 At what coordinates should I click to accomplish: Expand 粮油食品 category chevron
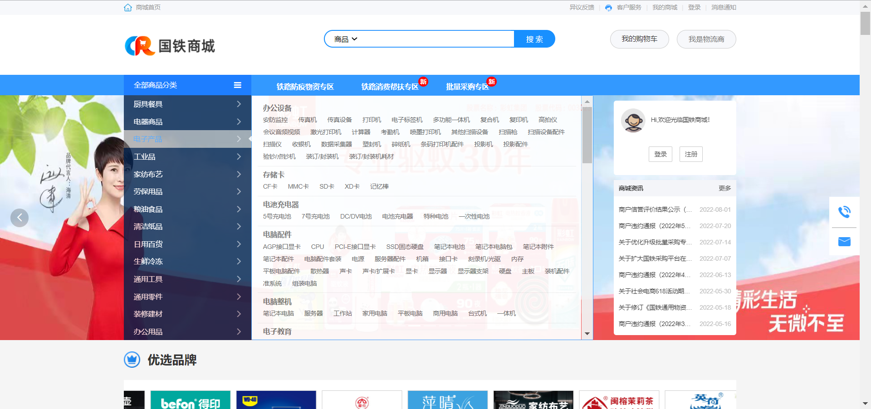pyautogui.click(x=239, y=209)
